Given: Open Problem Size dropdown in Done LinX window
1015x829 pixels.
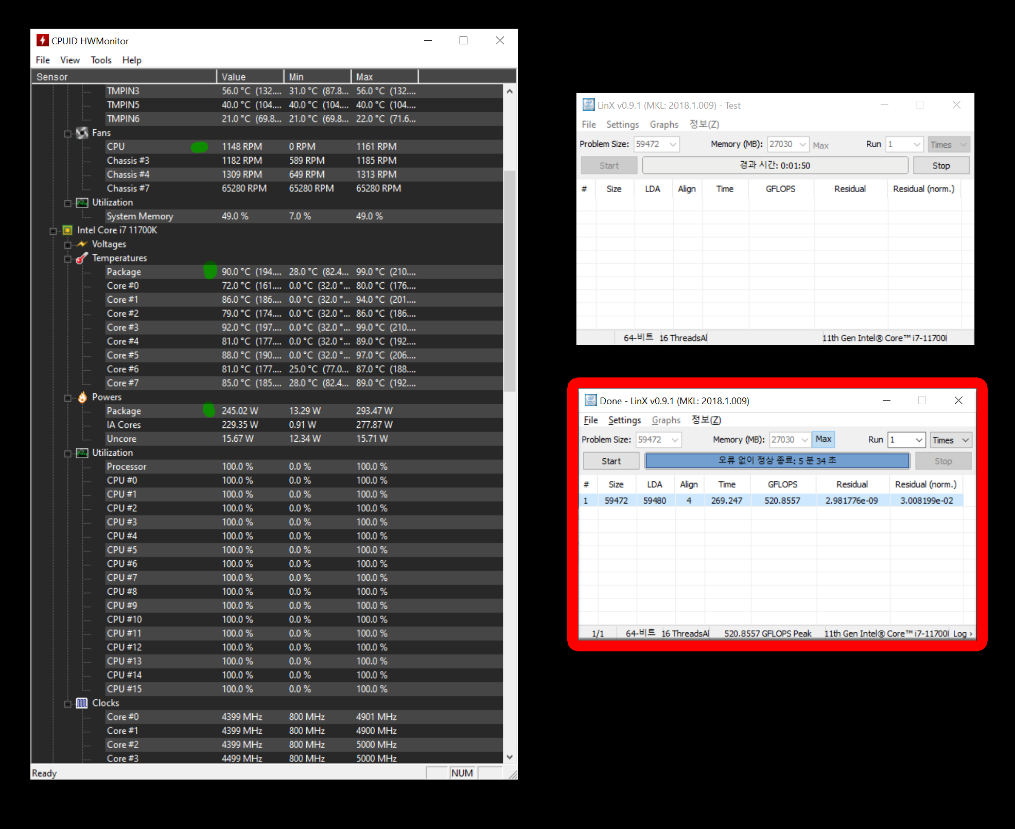Looking at the screenshot, I should click(x=675, y=440).
